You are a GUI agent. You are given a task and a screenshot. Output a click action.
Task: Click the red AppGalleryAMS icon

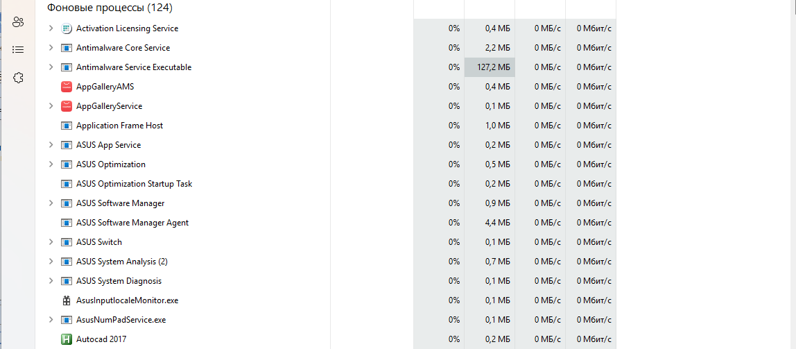pos(67,87)
